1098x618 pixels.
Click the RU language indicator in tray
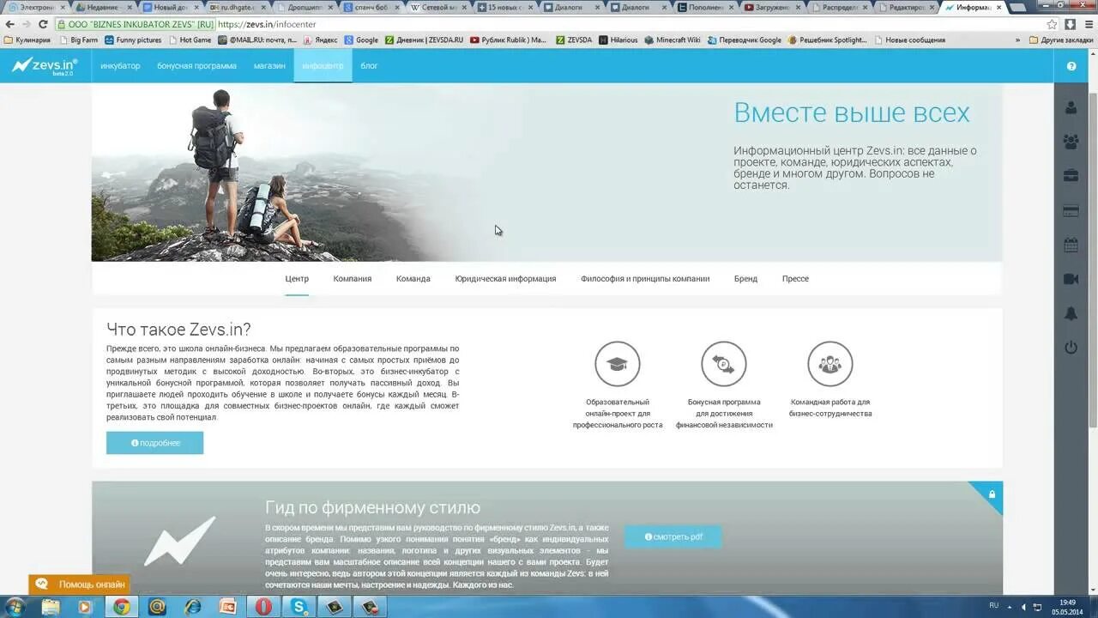tap(993, 606)
